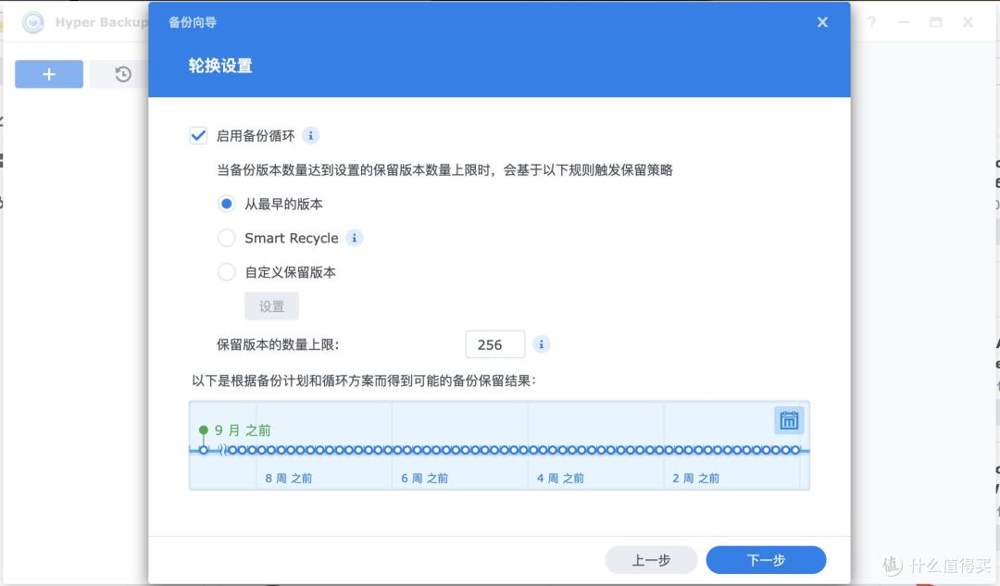Select 自定义保留版本 radio option

(227, 272)
